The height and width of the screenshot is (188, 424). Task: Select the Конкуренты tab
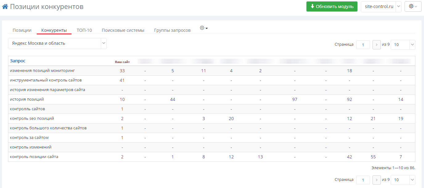(x=54, y=30)
